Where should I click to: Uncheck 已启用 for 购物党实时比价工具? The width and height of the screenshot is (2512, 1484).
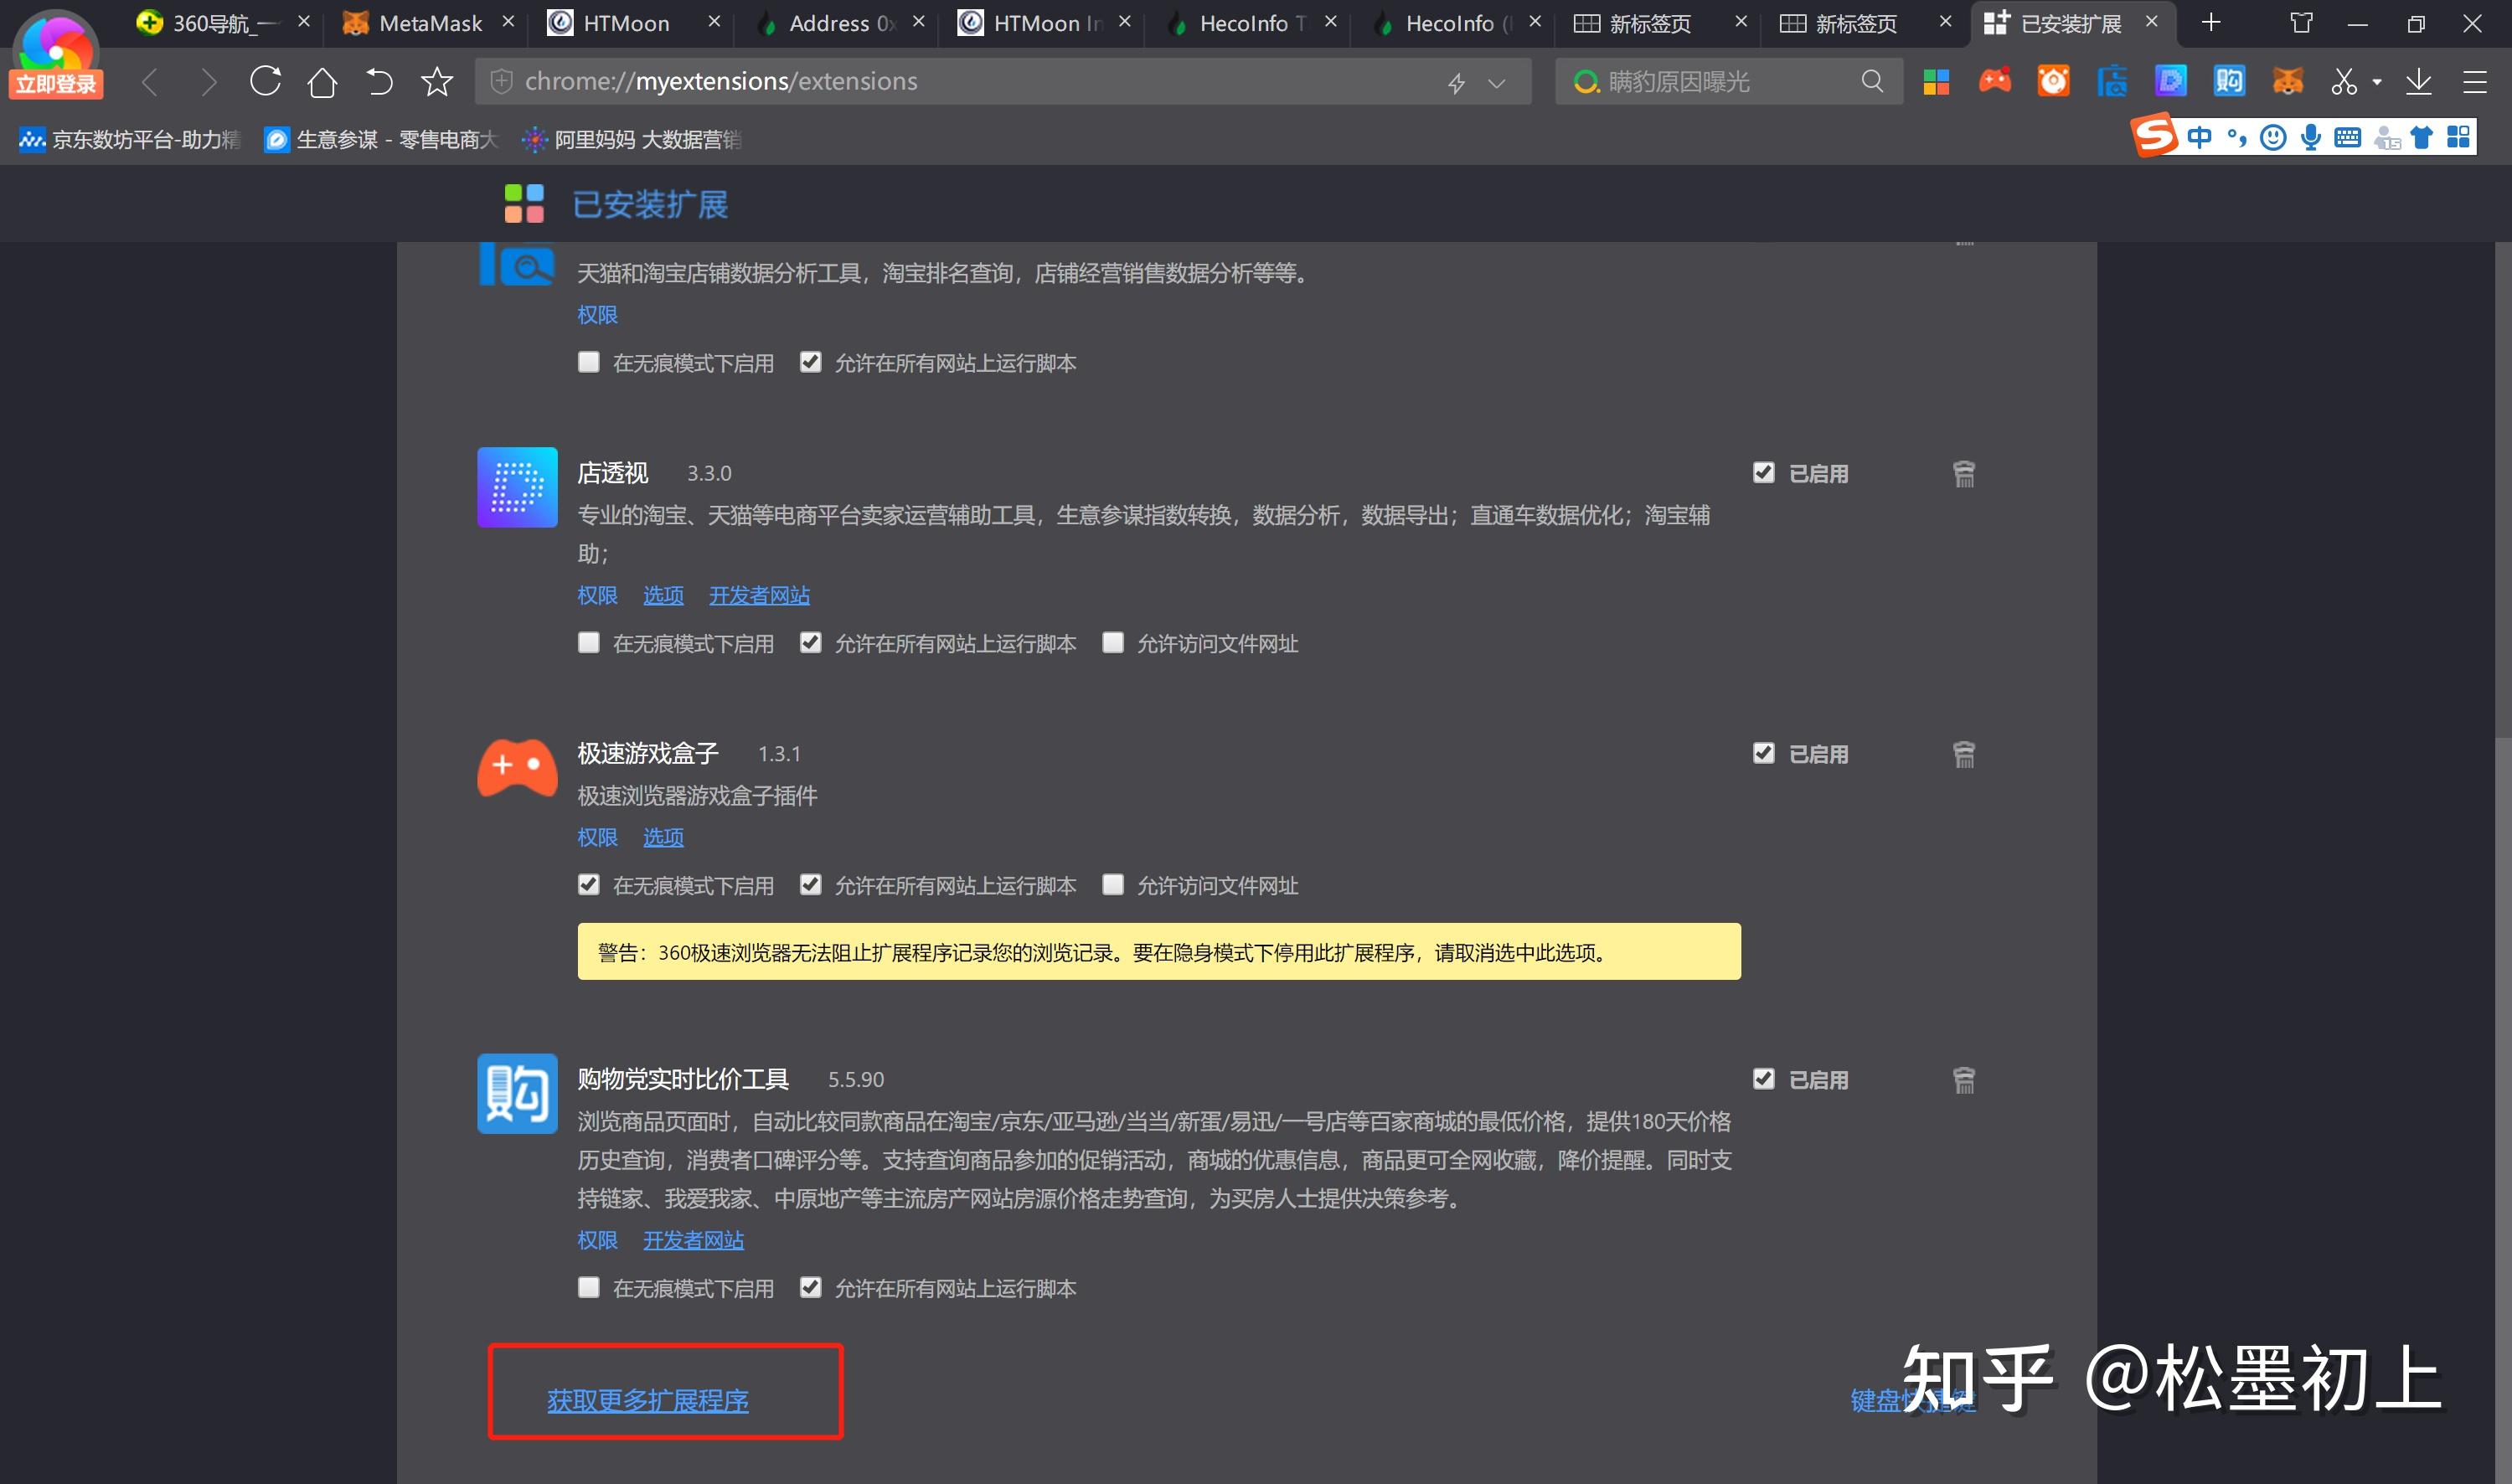[1764, 1079]
